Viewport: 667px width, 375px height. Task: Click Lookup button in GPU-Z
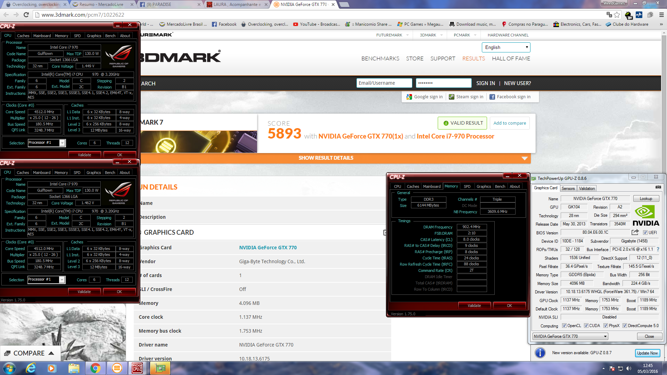[646, 199]
